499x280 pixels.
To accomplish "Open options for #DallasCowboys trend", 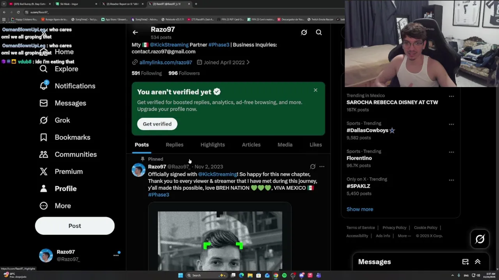I will [451, 124].
